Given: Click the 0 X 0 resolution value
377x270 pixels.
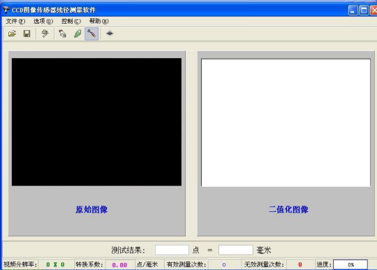Looking at the screenshot, I should [x=56, y=264].
